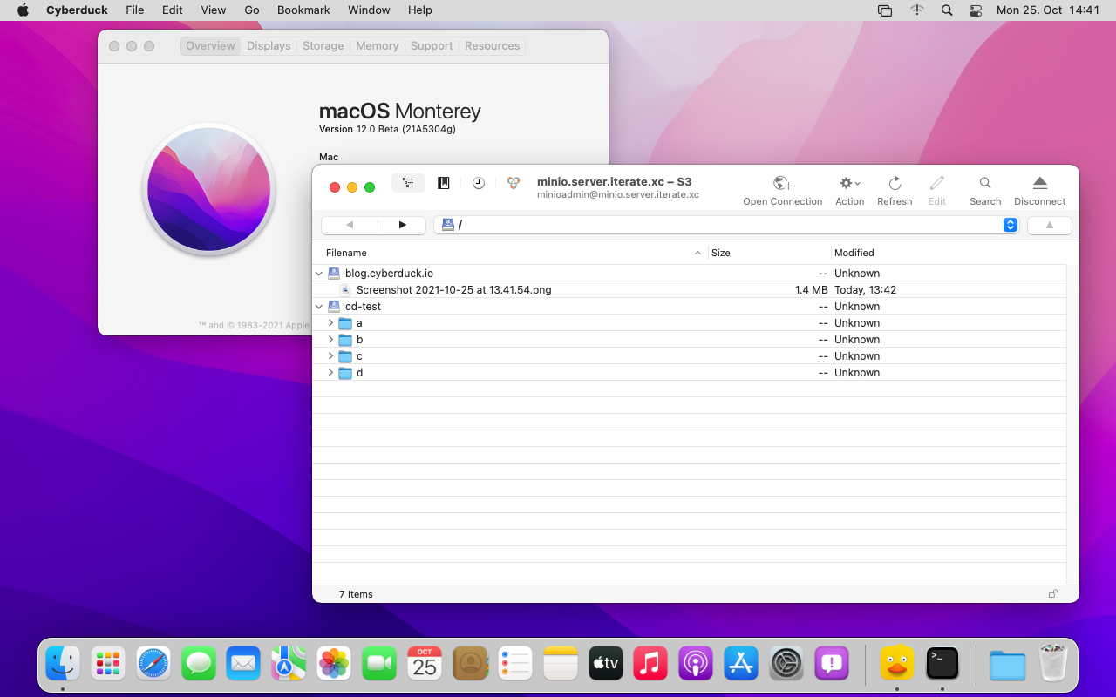Open the Apple menu

pos(23,10)
